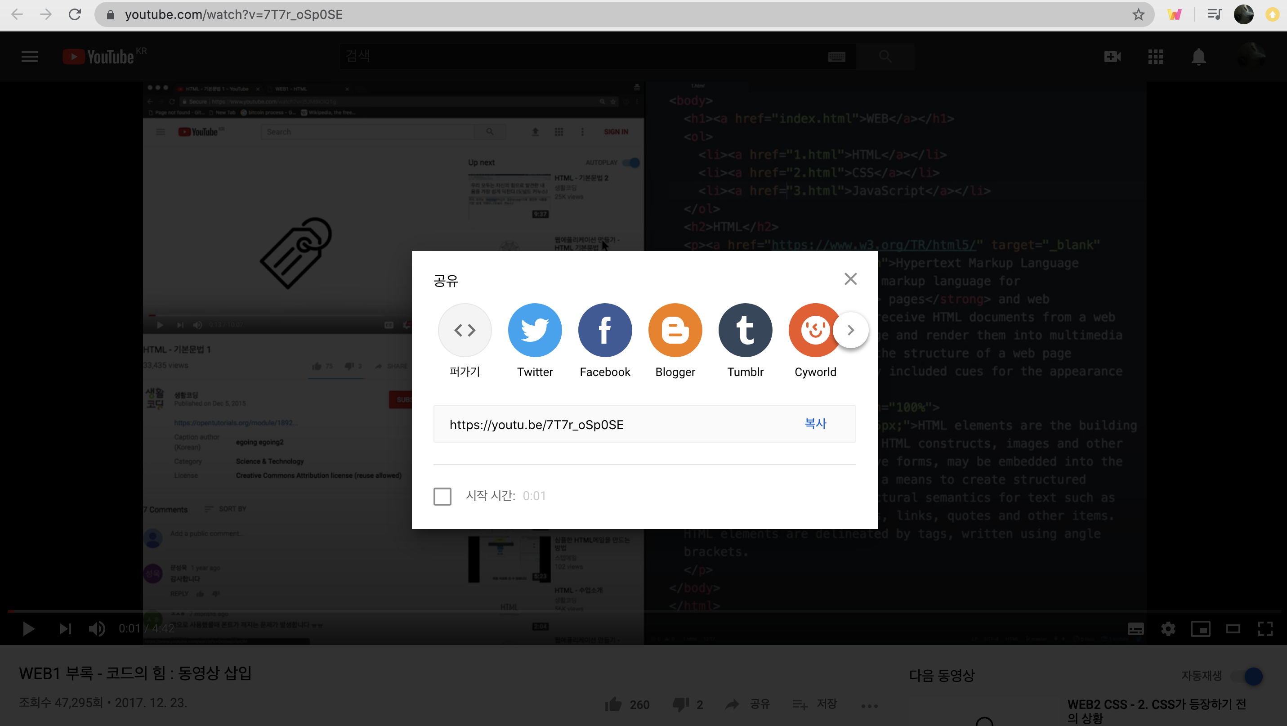1287x726 pixels.
Task: Click the 저장 save to playlist item
Action: (815, 704)
